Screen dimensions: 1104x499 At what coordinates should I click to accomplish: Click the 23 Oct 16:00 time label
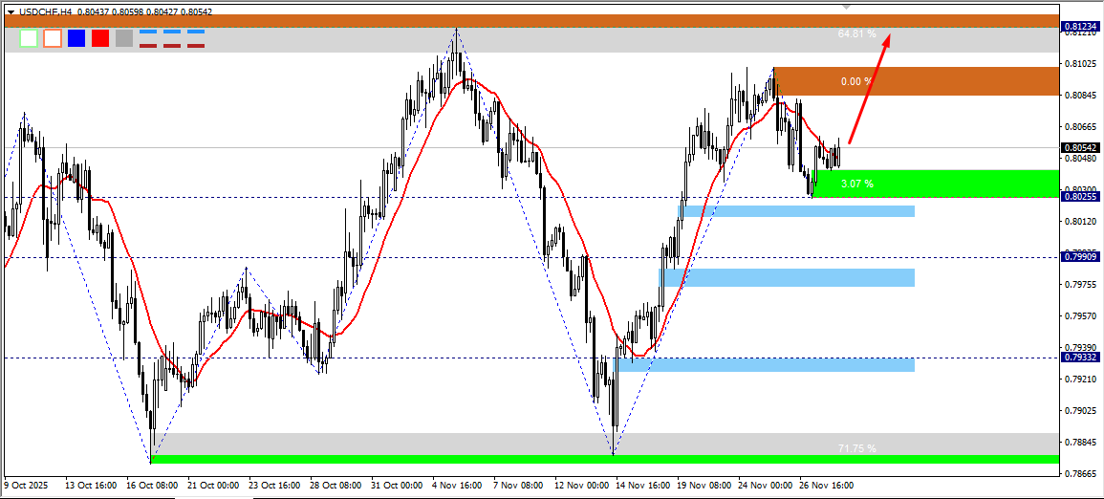tap(272, 486)
